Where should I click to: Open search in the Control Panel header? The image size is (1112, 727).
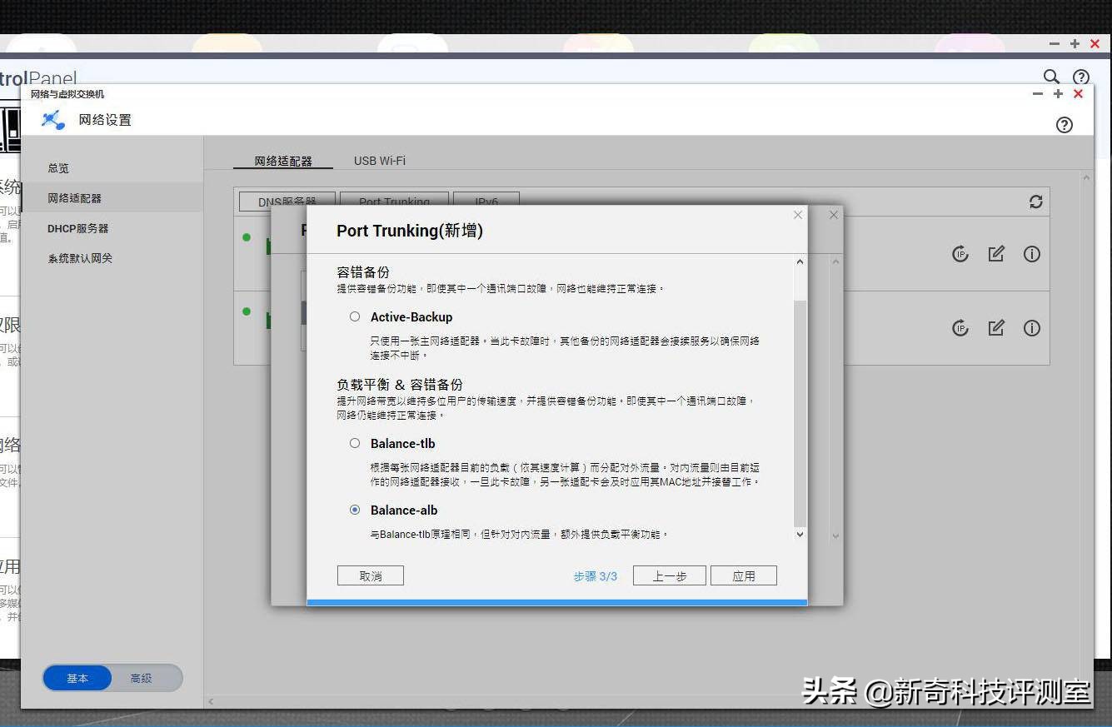pos(1051,76)
